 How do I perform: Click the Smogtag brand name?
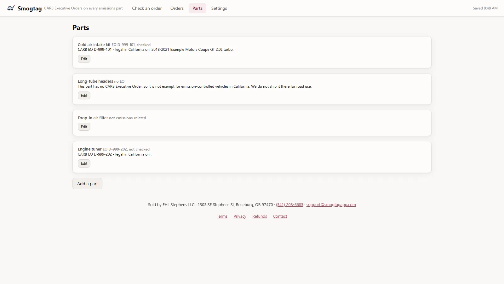pos(30,9)
